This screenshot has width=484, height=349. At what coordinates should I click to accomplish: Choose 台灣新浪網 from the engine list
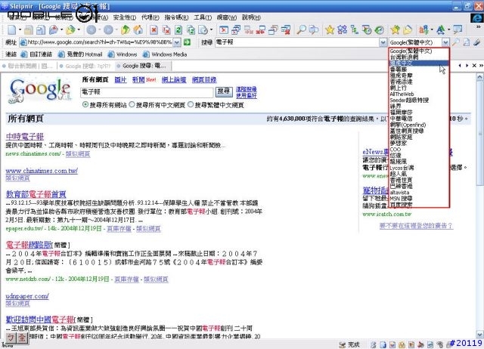point(419,57)
